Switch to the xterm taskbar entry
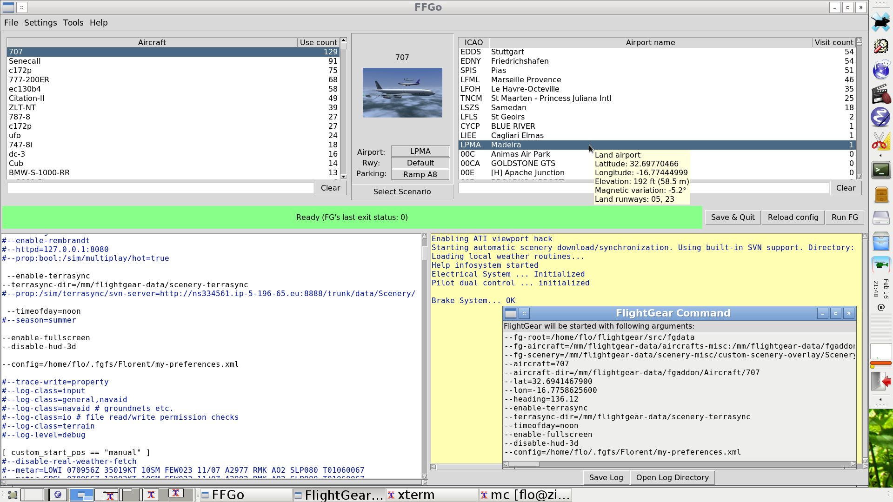Viewport: 893px width, 502px height. point(433,495)
